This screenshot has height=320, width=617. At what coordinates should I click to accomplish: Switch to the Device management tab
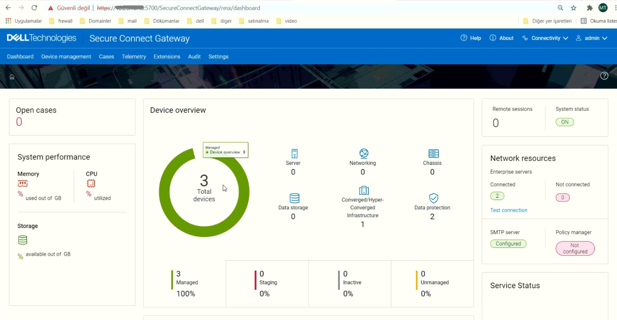click(66, 57)
